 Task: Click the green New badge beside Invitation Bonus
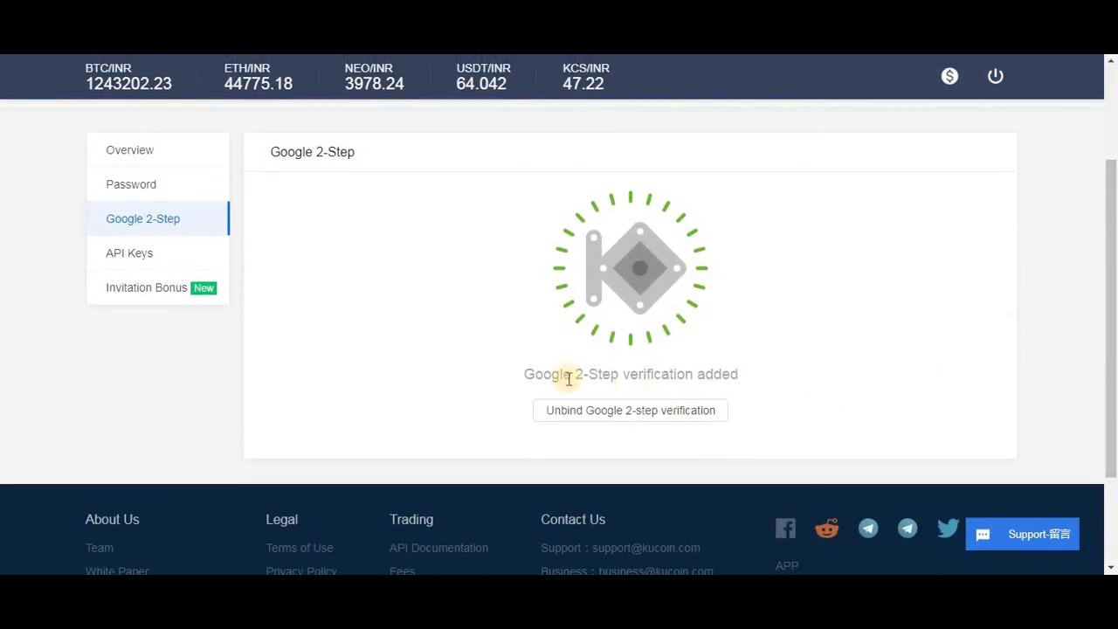[204, 288]
